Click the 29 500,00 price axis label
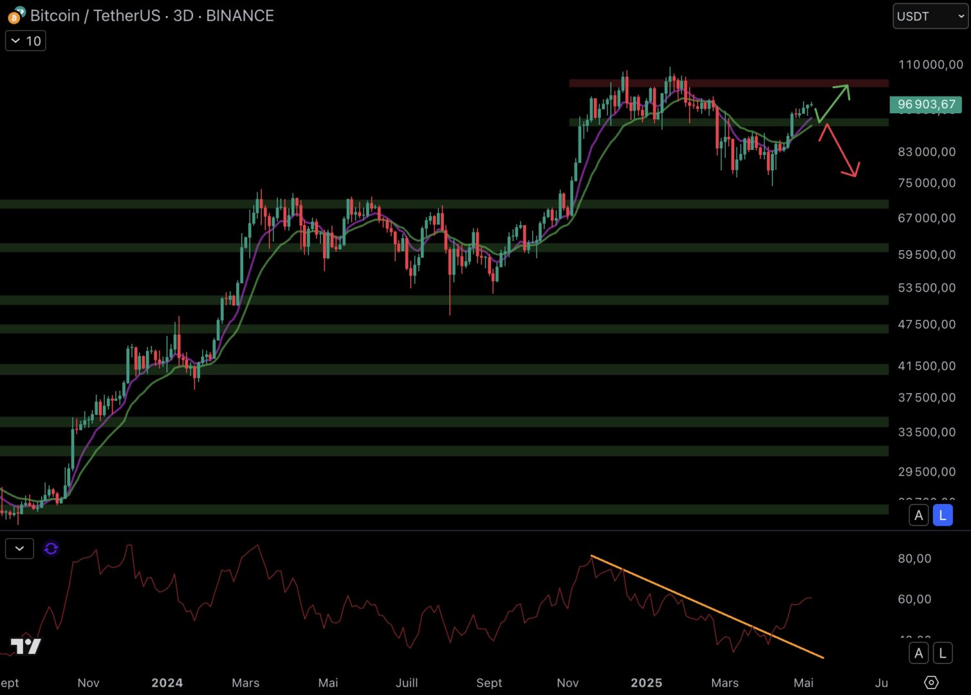The height and width of the screenshot is (695, 971). tap(927, 472)
